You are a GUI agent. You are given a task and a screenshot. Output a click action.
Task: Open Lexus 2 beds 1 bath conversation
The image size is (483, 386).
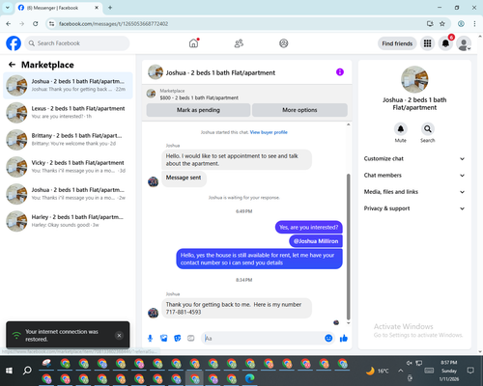[68, 112]
